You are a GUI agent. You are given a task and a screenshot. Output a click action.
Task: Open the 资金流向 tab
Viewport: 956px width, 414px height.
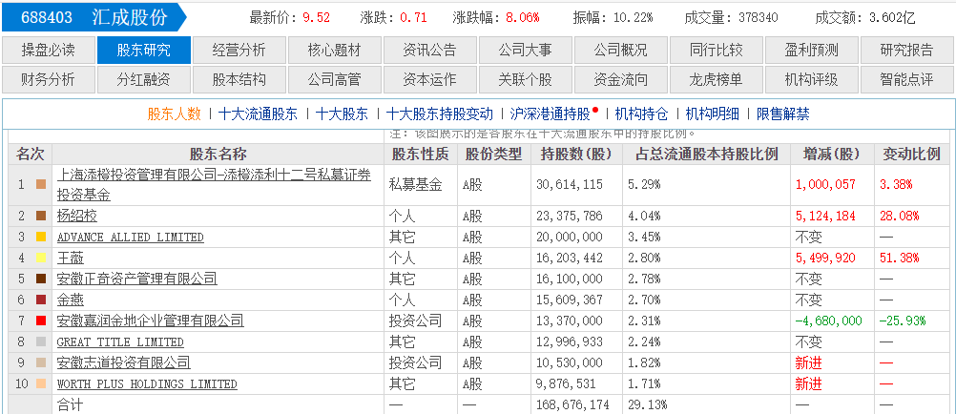(621, 80)
